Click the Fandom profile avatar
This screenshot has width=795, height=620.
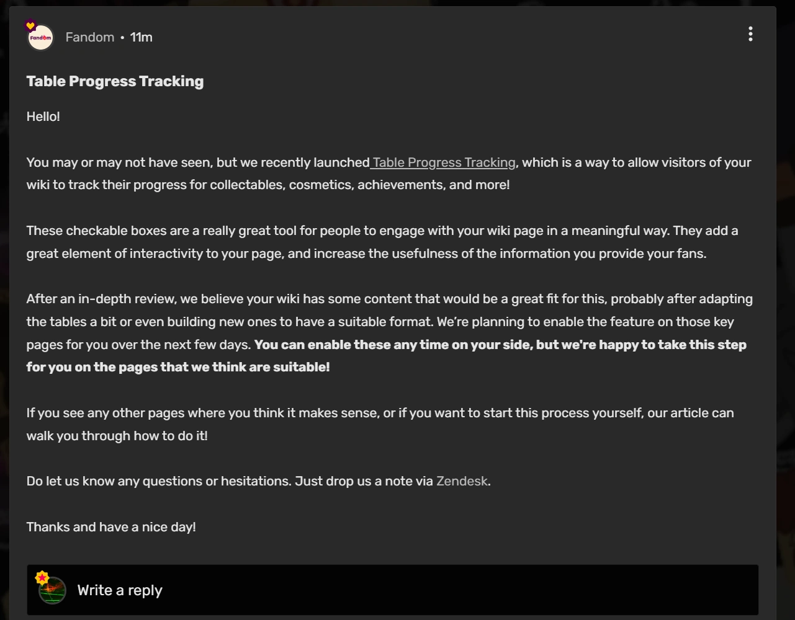click(x=41, y=38)
